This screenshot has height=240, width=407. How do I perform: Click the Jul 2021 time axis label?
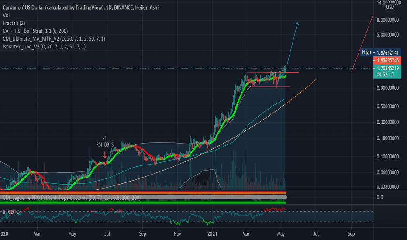(x=316, y=234)
